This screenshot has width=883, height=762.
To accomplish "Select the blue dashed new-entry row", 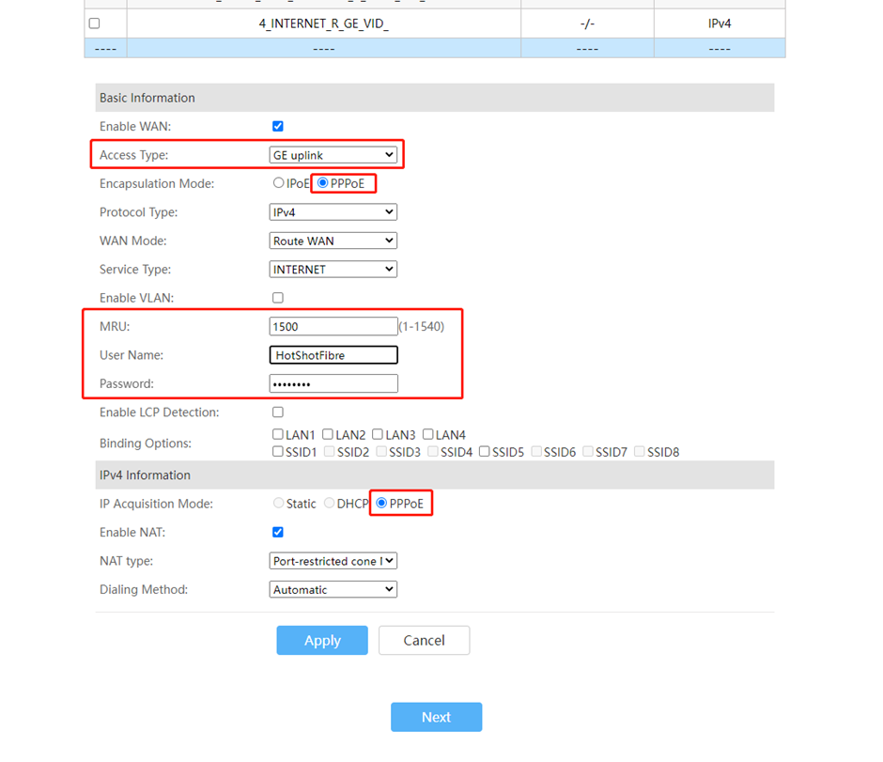I will coord(435,49).
